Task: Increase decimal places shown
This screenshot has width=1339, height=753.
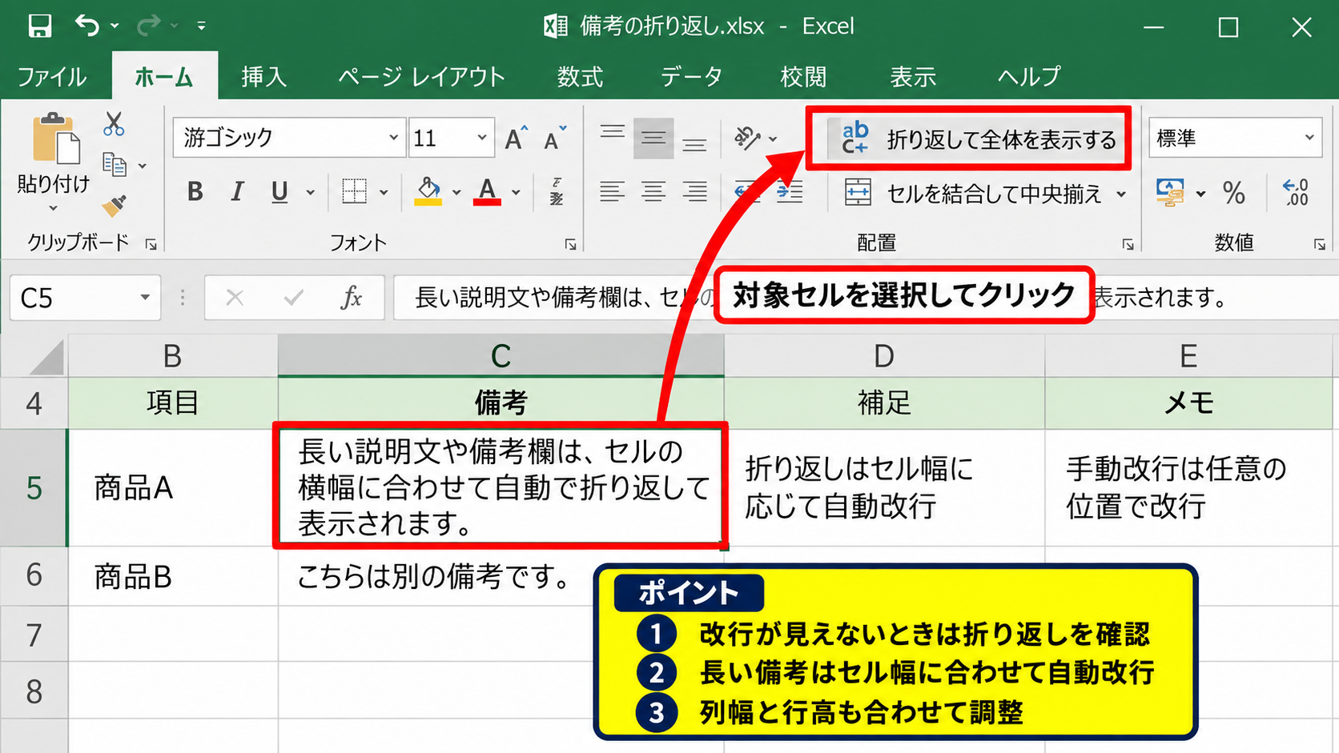Action: point(1295,192)
